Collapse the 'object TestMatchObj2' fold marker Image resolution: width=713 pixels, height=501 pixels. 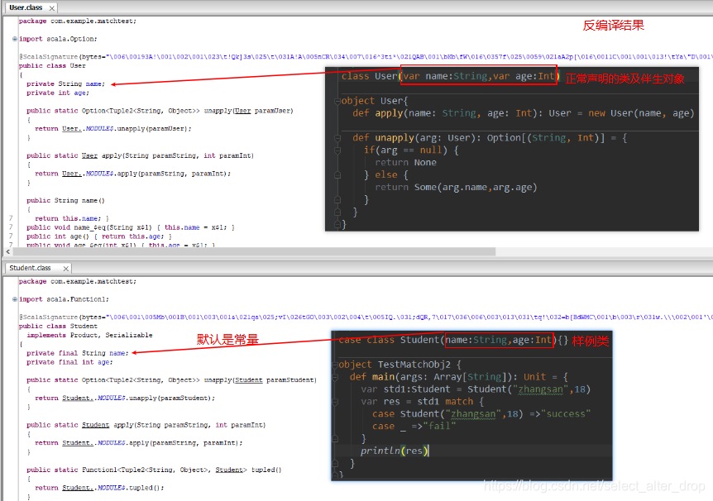click(x=335, y=365)
